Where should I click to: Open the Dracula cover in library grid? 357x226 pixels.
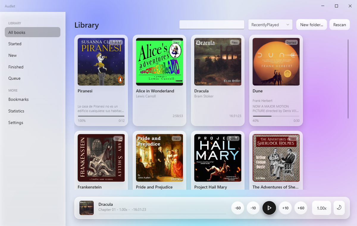[218, 62]
